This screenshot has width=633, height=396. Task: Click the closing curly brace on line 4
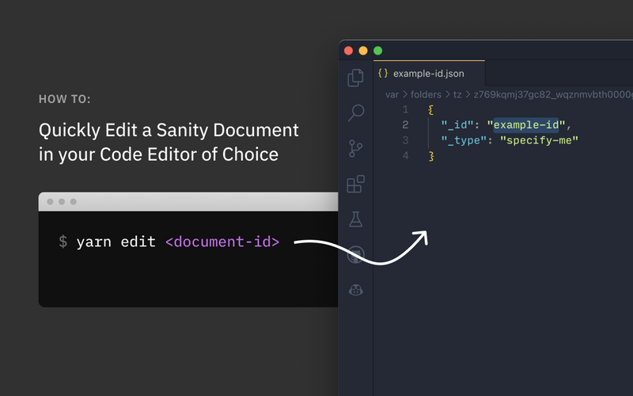[x=431, y=156]
